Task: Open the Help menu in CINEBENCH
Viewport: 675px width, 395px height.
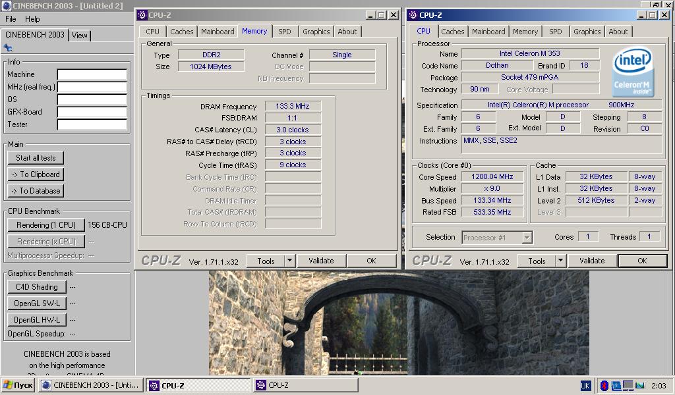Action: [32, 19]
